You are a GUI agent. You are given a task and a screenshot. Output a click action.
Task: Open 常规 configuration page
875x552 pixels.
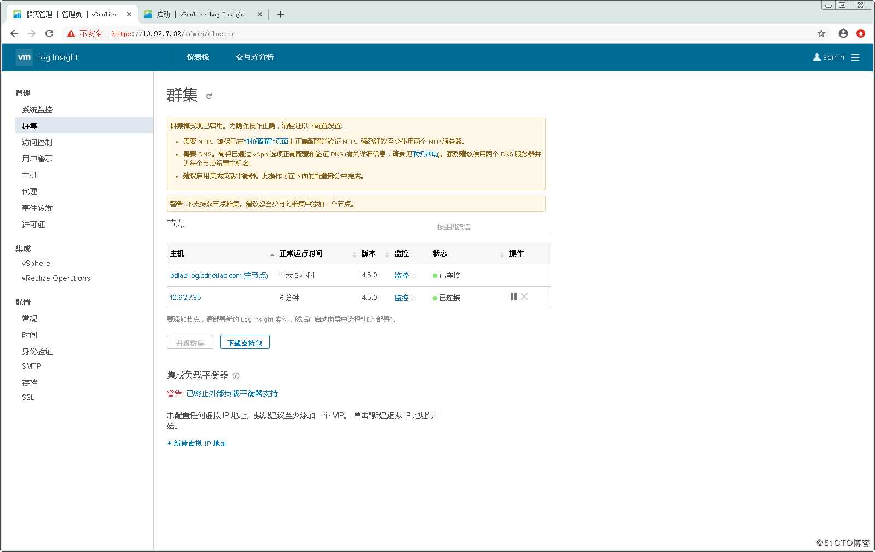tap(30, 318)
